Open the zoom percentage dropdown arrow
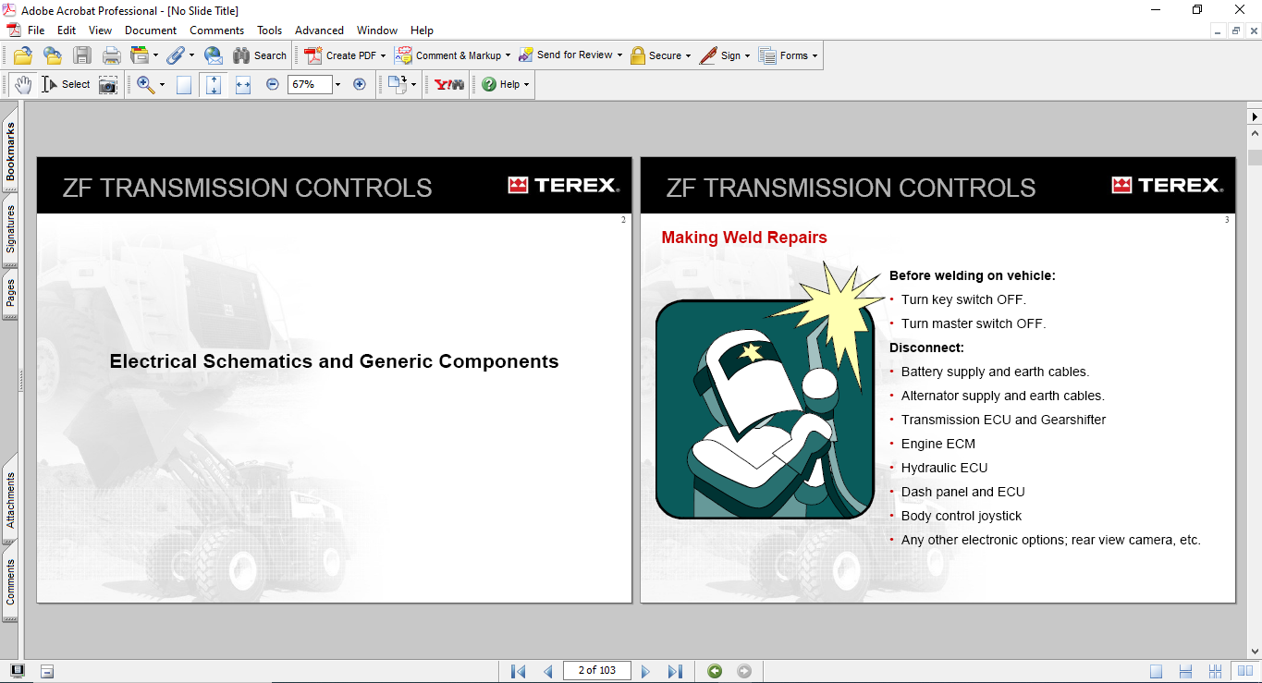This screenshot has height=683, width=1262. point(338,84)
